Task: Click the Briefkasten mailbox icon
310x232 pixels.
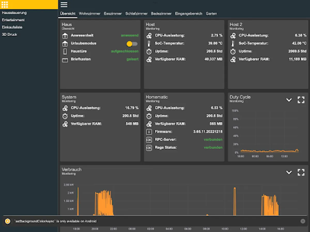Action: (x=65, y=60)
